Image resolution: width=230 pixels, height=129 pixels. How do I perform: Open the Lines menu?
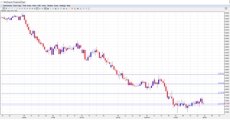pos(44,6)
